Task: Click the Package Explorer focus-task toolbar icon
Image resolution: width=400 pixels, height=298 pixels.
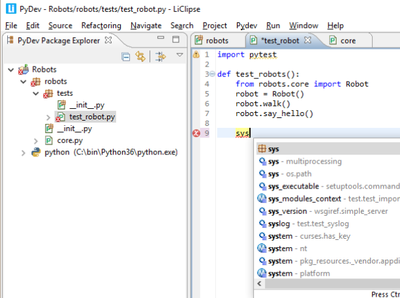Action: [161, 57]
